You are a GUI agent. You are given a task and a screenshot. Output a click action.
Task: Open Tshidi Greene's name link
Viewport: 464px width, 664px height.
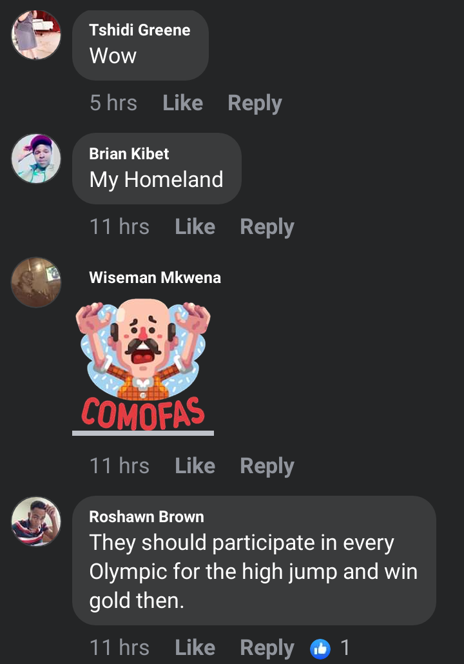[140, 30]
